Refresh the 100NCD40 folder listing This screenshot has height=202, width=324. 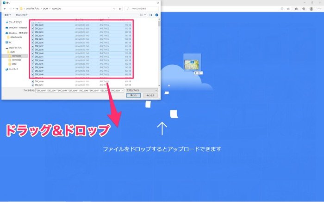[120, 9]
